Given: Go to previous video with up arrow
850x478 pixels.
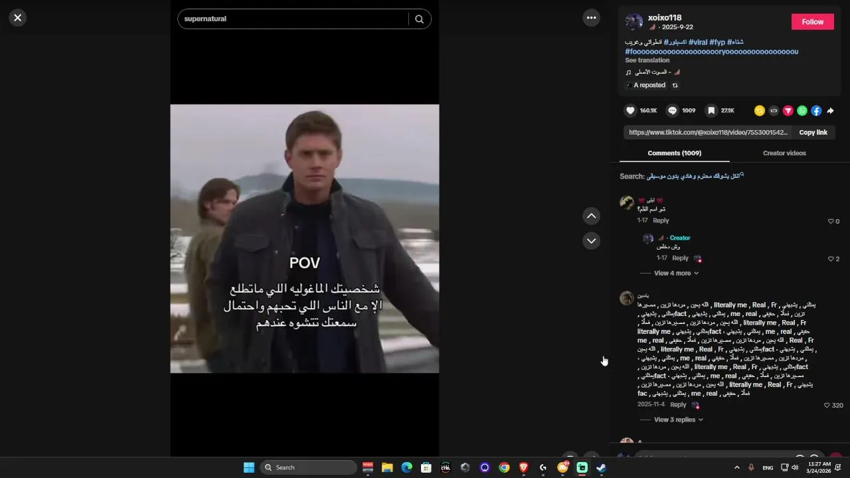Looking at the screenshot, I should [591, 216].
